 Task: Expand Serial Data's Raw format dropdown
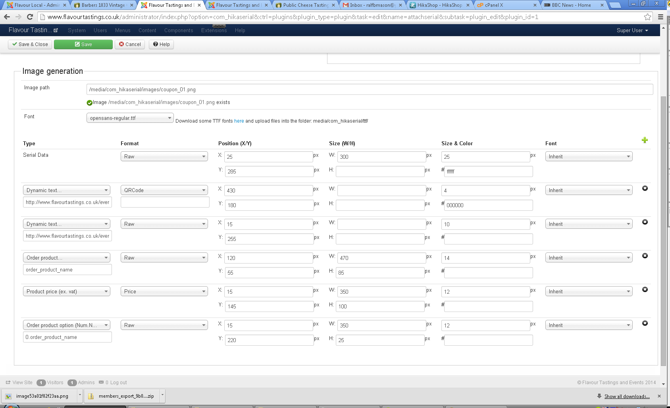point(164,156)
